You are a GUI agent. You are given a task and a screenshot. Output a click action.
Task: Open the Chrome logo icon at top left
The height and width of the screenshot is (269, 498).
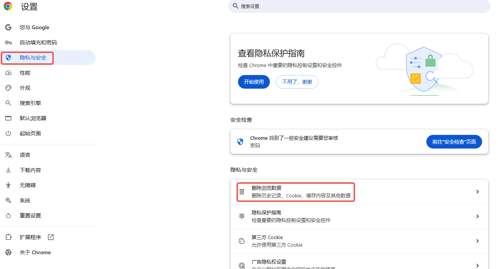(x=8, y=6)
